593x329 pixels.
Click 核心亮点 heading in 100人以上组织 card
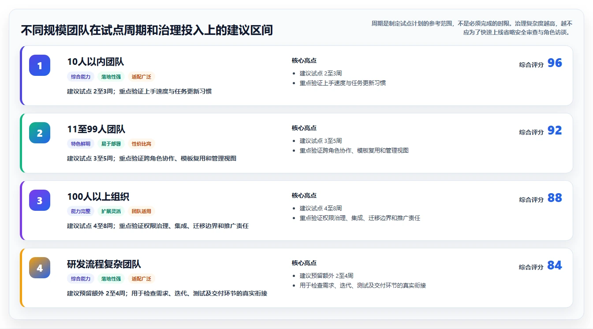tap(304, 195)
